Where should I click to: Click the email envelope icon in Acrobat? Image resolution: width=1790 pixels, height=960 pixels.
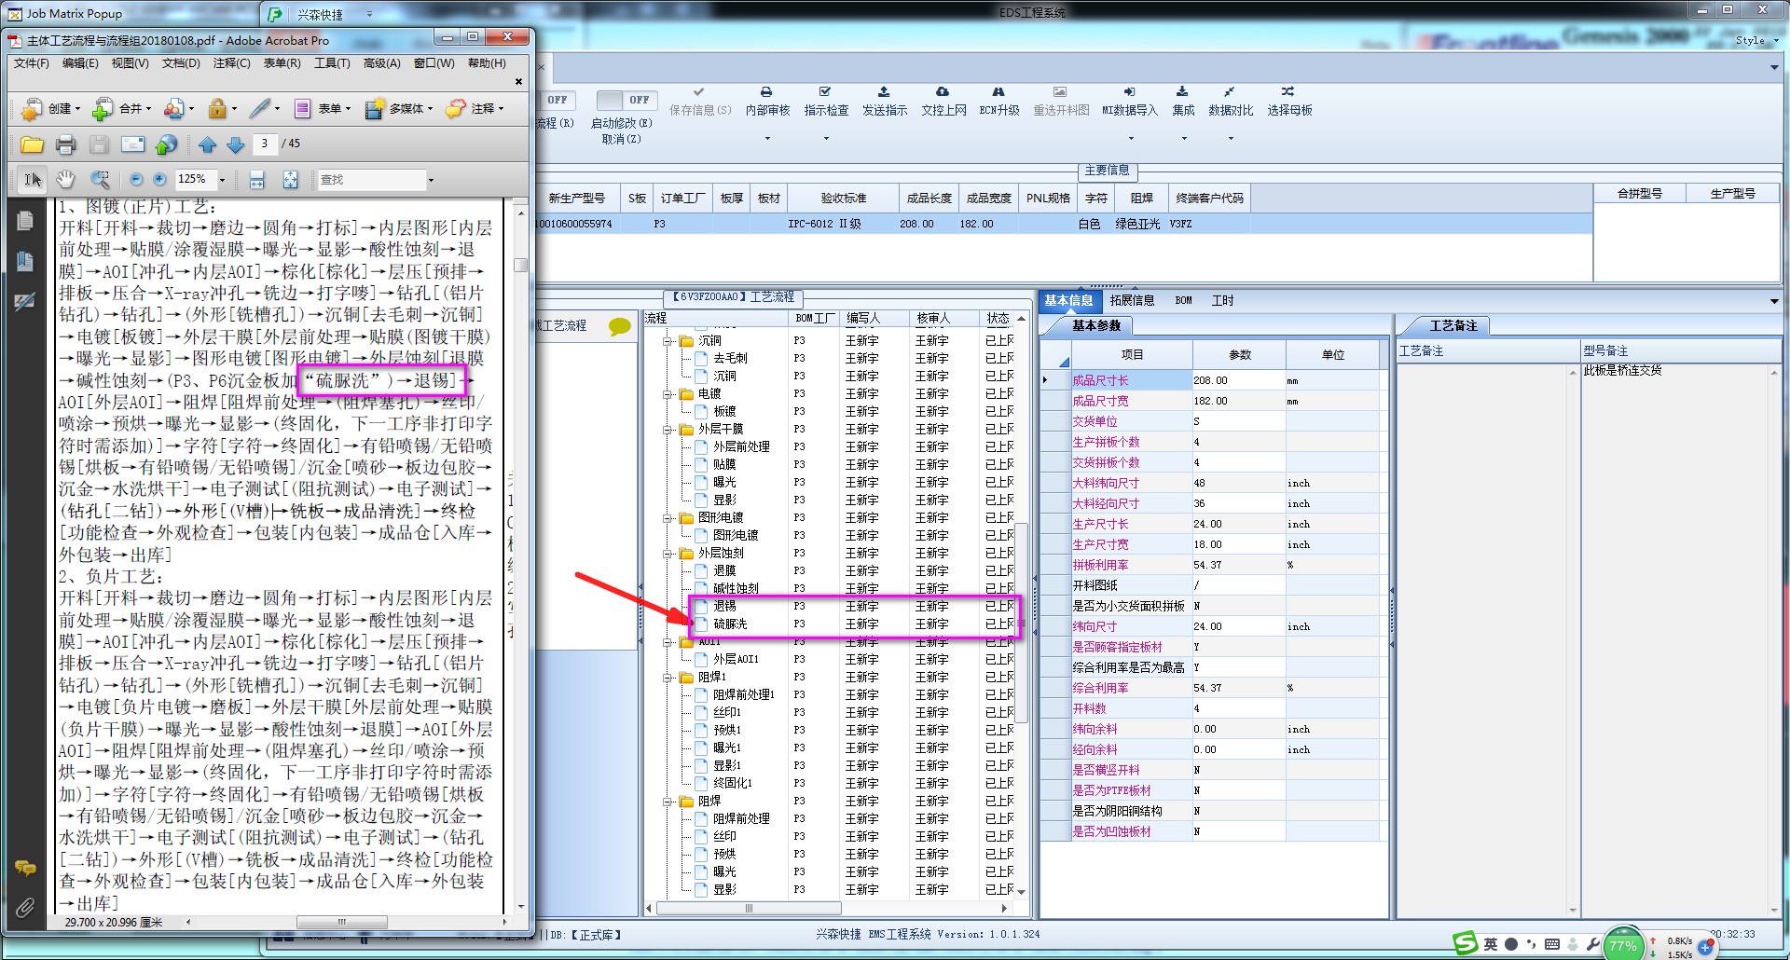pos(133,144)
